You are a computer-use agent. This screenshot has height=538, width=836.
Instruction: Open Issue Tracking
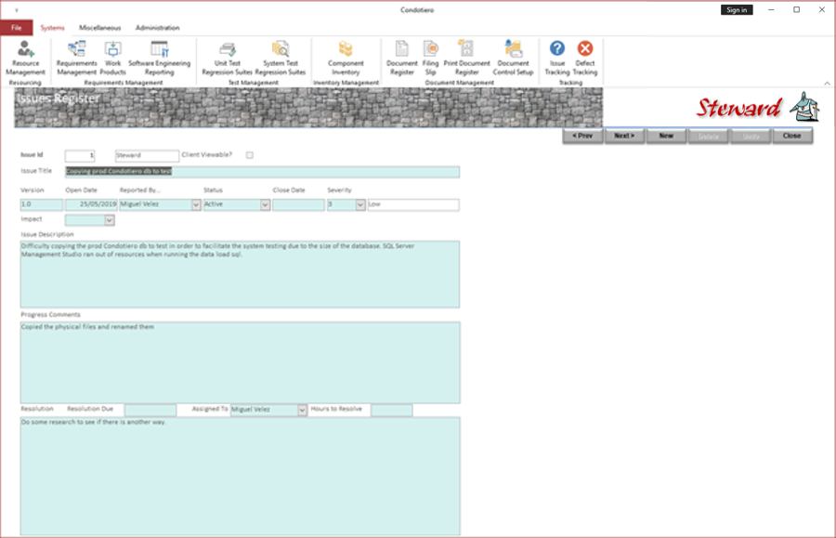[x=557, y=58]
